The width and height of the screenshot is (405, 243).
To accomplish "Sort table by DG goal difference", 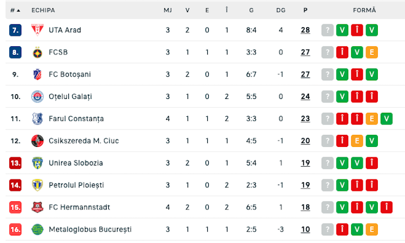I will tap(281, 10).
